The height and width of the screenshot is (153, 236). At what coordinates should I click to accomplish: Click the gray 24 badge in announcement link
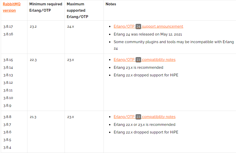pos(138,27)
